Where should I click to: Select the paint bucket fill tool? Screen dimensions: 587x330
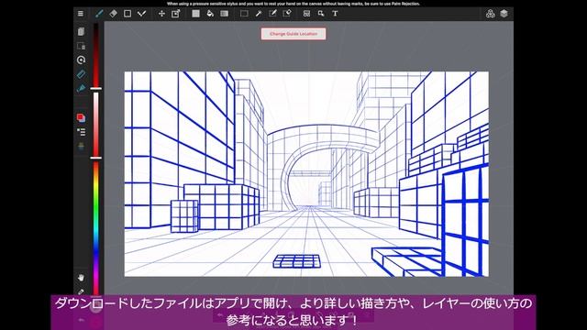tap(210, 14)
